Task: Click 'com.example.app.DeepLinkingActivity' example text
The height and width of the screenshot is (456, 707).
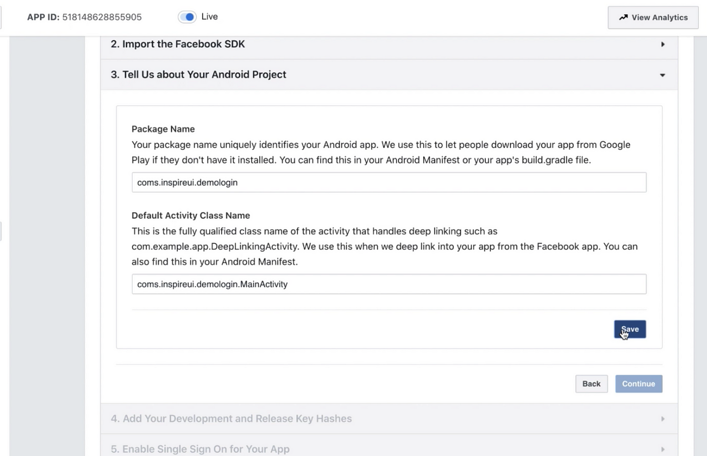Action: tap(215, 246)
